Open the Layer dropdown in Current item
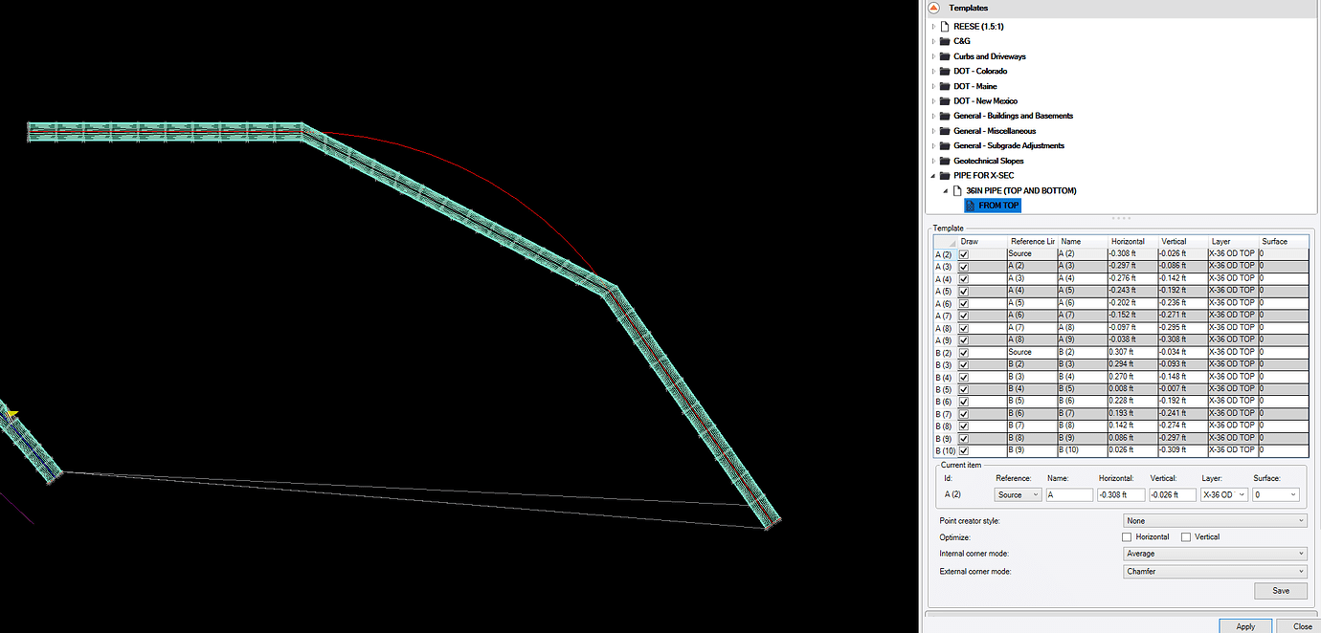The width and height of the screenshot is (1321, 633). pos(1224,495)
